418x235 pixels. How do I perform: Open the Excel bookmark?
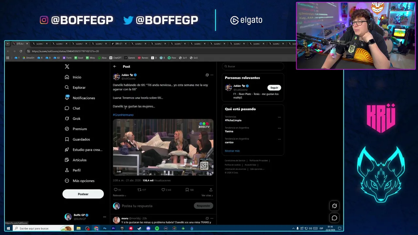coord(79,58)
